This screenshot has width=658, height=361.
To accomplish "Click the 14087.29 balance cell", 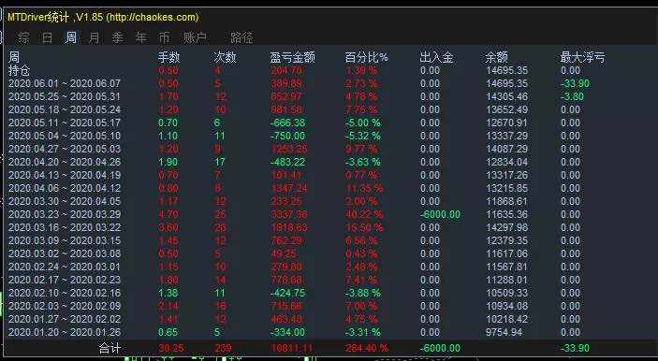I will (506, 149).
